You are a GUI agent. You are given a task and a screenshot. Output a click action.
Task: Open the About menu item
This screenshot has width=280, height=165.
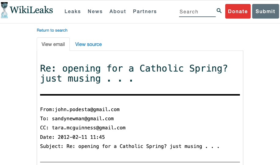pyautogui.click(x=118, y=12)
